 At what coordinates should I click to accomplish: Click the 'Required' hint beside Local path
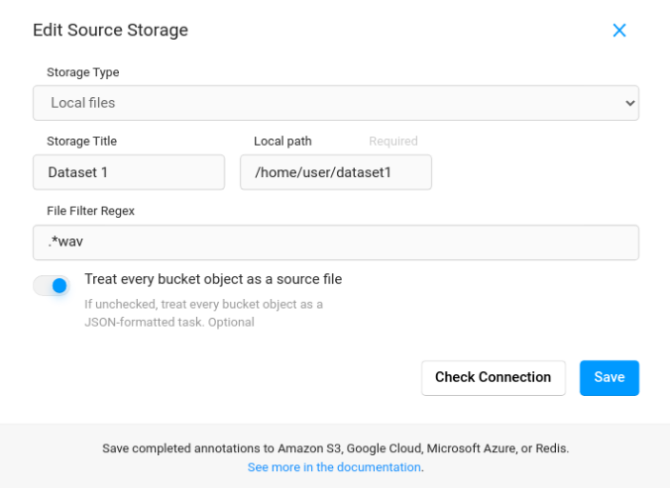393,142
